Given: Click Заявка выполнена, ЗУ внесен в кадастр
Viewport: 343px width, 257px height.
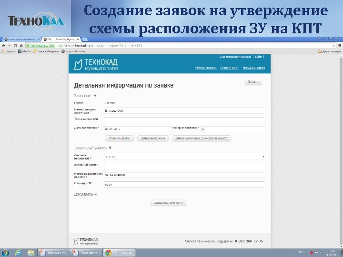Looking at the screenshot, I should [202, 138].
